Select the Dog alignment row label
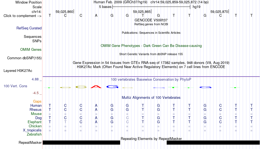The width and height of the screenshot is (260, 149). coord(39,118)
